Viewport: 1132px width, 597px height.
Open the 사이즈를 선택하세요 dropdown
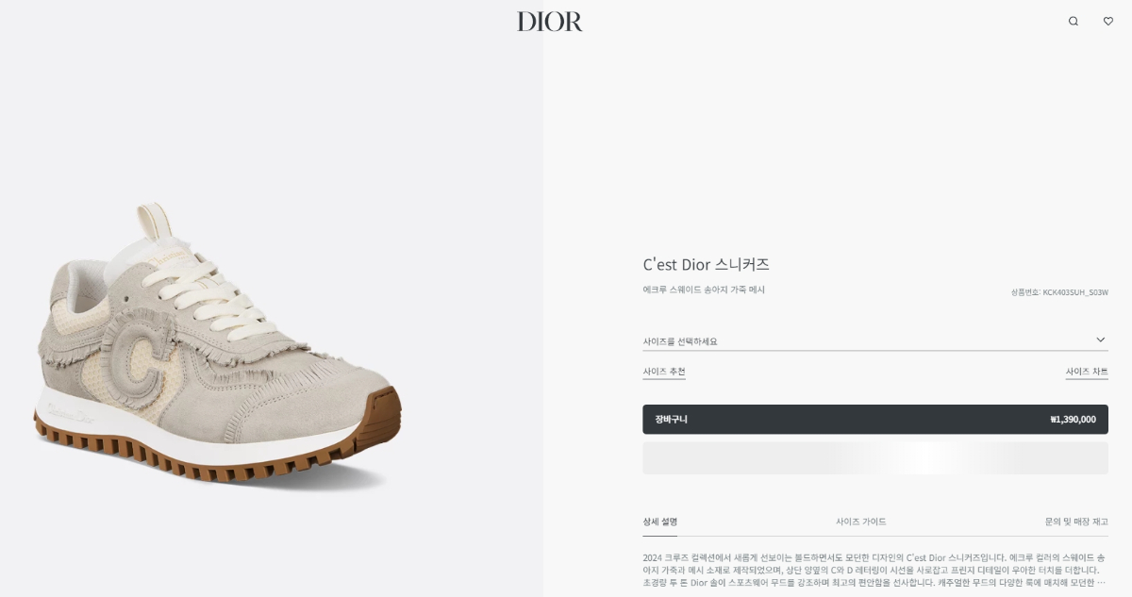coord(875,340)
